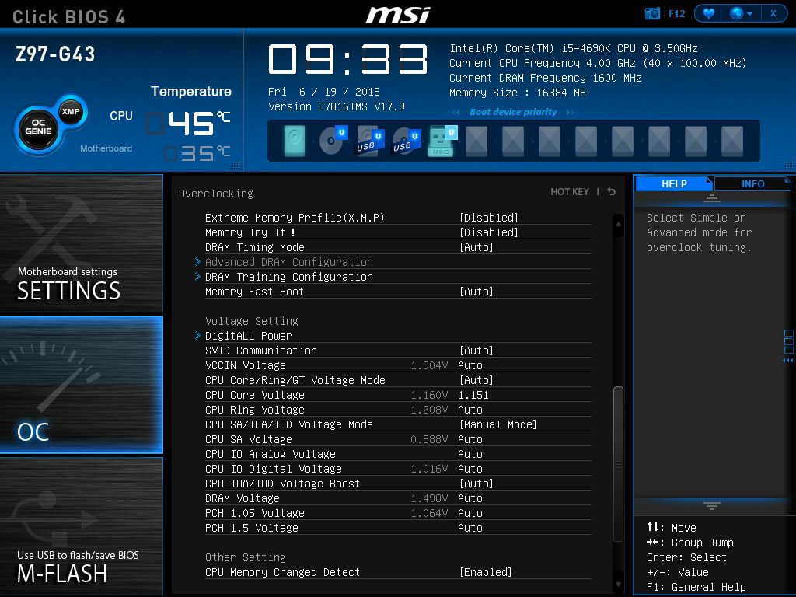Viewport: 796px width, 597px height.
Task: Click the date Fri 6 / 19 / 2015
Action: click(324, 92)
